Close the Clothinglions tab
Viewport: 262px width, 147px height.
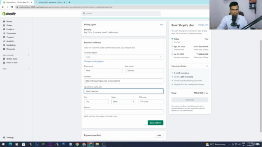pos(32,2)
